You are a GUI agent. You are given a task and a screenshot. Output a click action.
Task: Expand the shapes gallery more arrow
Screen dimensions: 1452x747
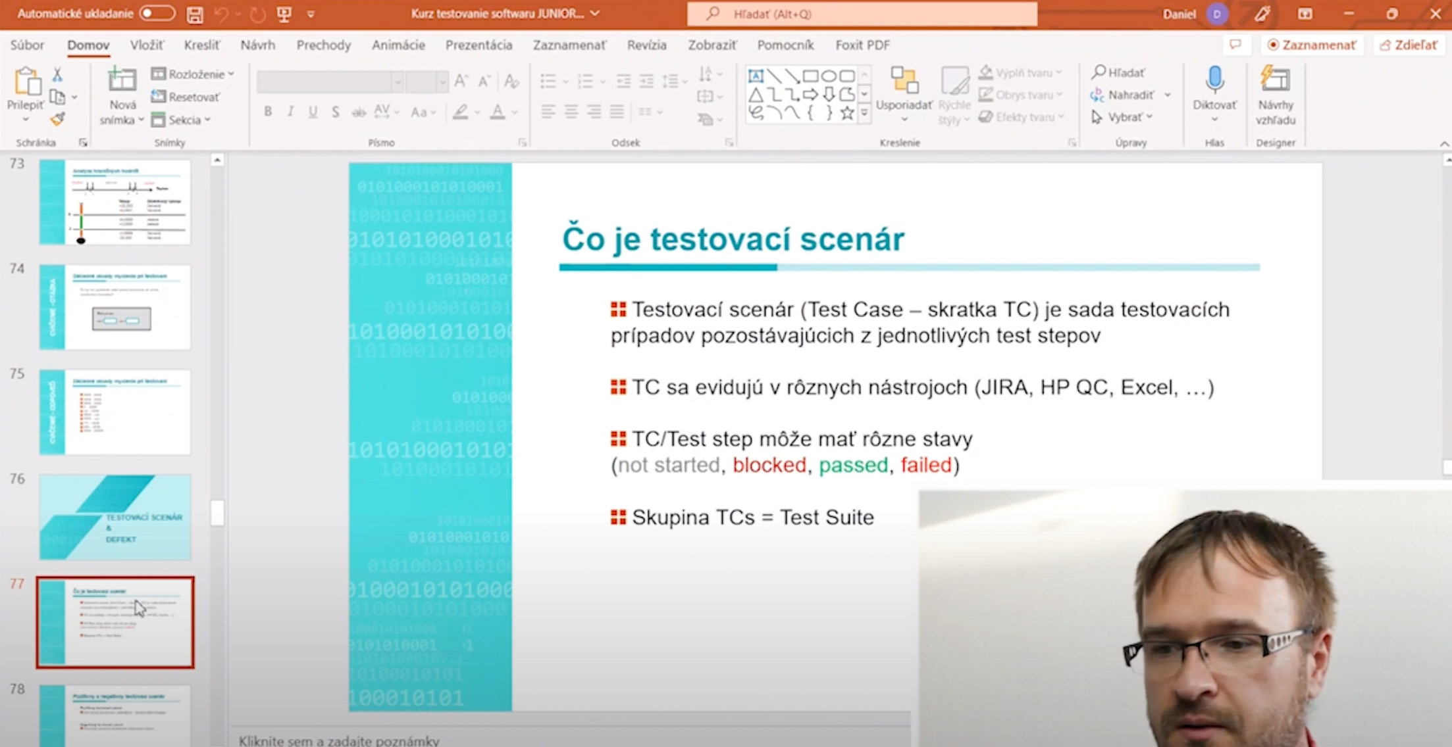[864, 114]
